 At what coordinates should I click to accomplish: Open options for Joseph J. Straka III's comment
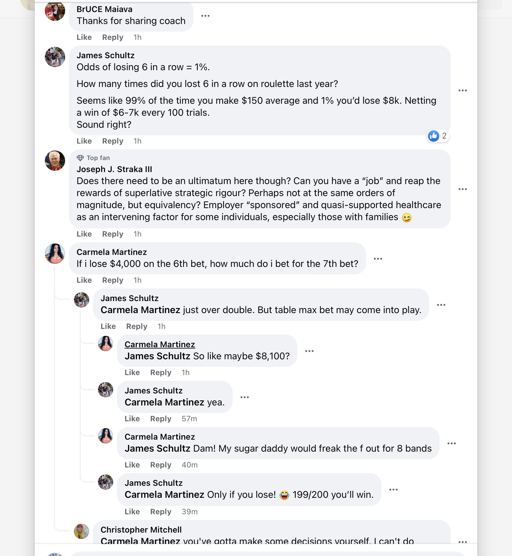(462, 189)
